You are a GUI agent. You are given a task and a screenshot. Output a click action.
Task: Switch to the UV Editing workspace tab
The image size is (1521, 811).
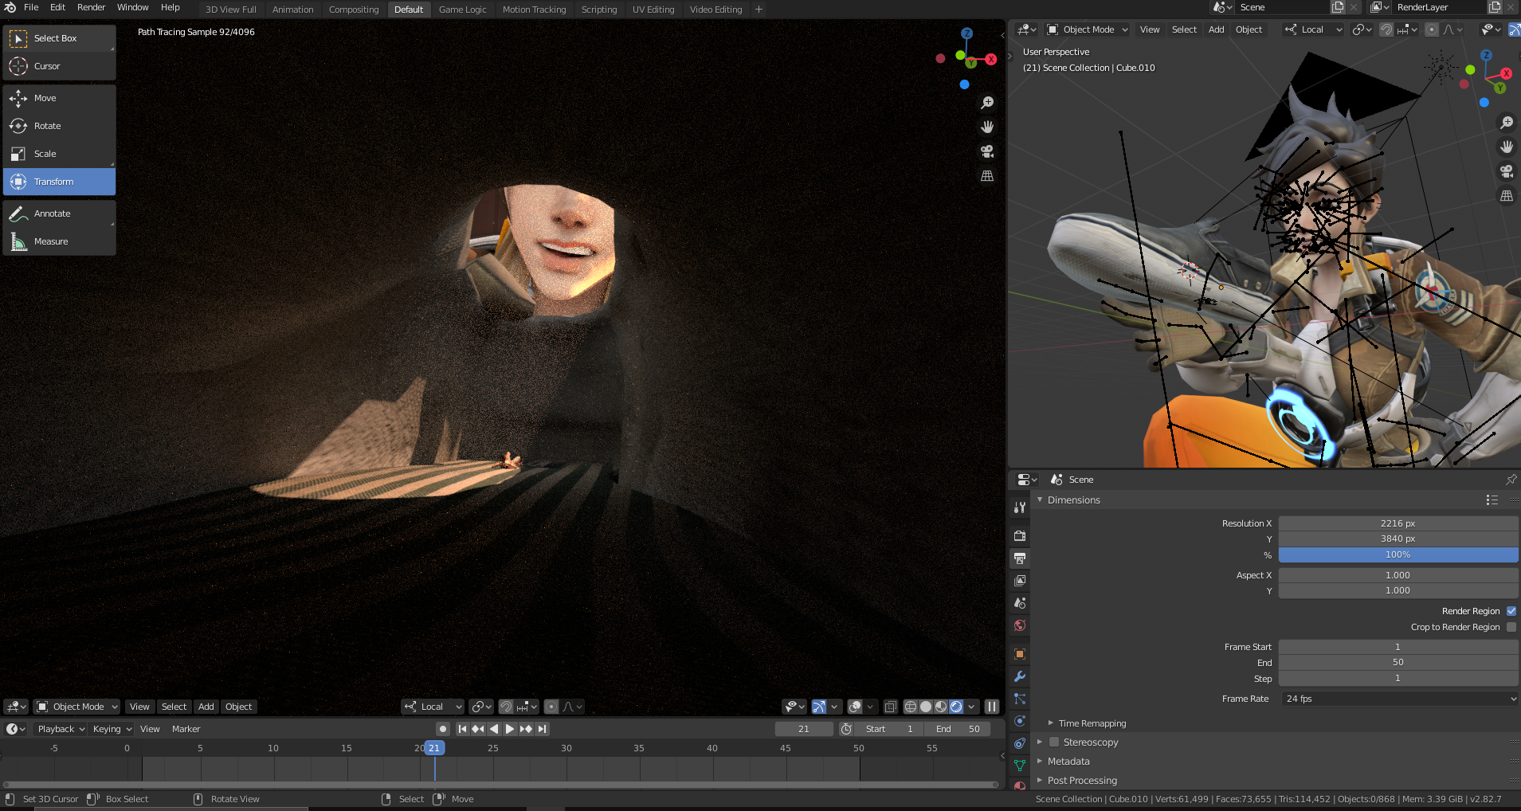tap(653, 10)
